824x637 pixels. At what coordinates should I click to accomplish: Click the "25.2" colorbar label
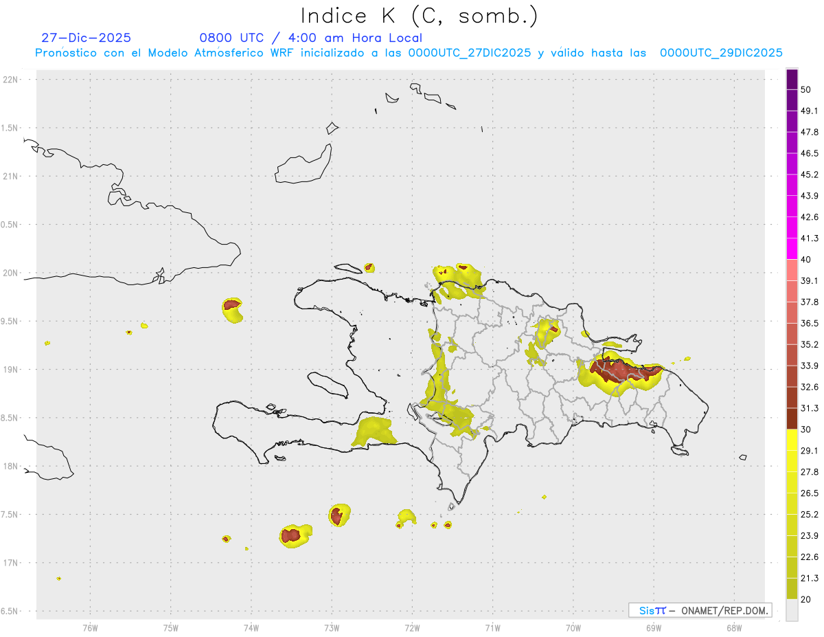coord(810,514)
